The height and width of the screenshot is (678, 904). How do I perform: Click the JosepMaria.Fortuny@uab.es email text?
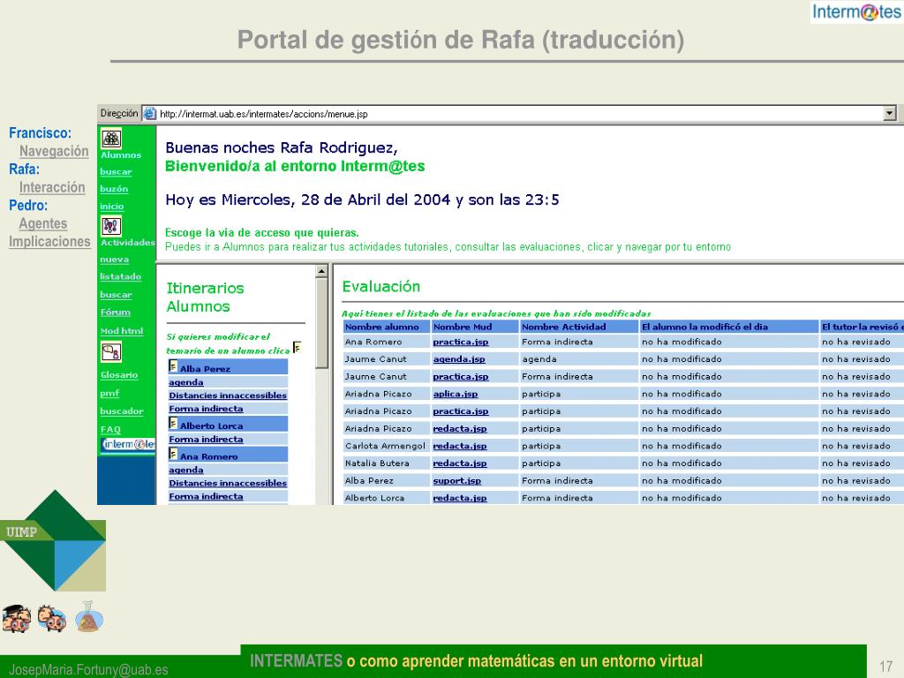(89, 669)
